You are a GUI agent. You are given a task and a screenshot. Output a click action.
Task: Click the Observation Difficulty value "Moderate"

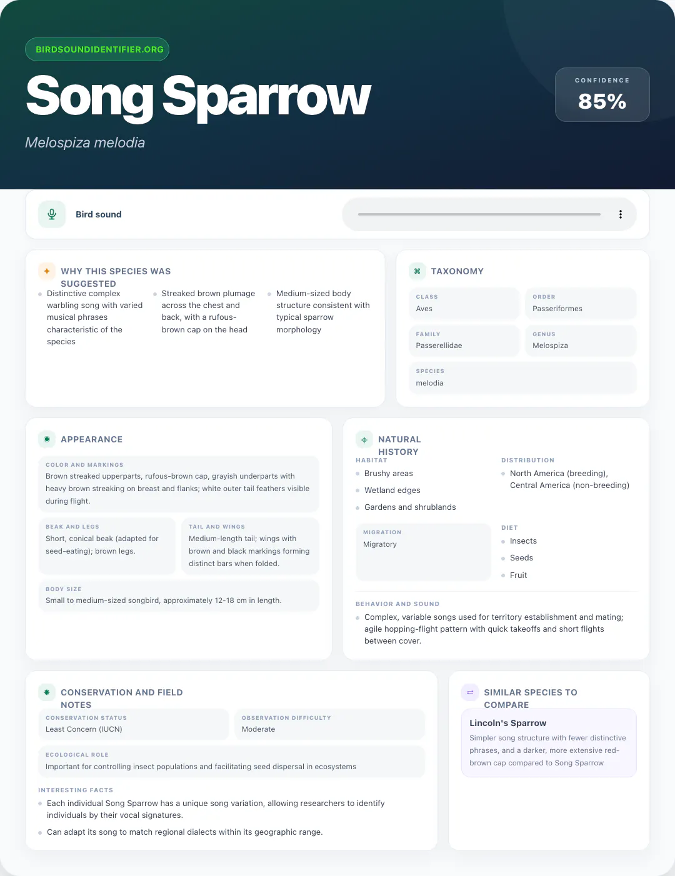pos(259,729)
